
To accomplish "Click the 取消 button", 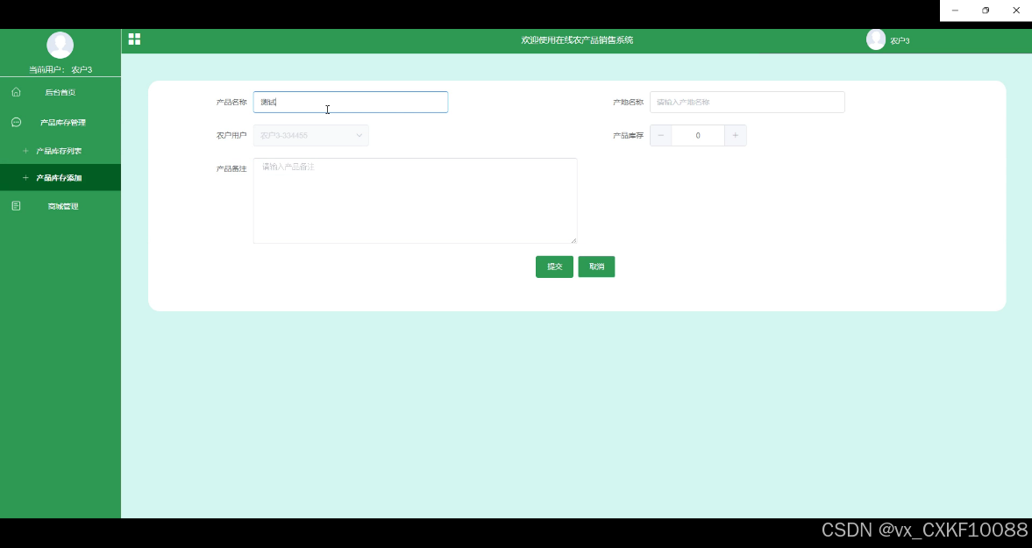I will click(x=596, y=267).
